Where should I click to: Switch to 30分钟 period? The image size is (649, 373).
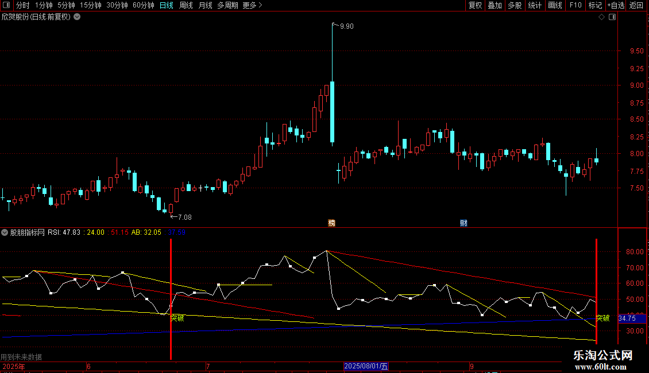(117, 5)
